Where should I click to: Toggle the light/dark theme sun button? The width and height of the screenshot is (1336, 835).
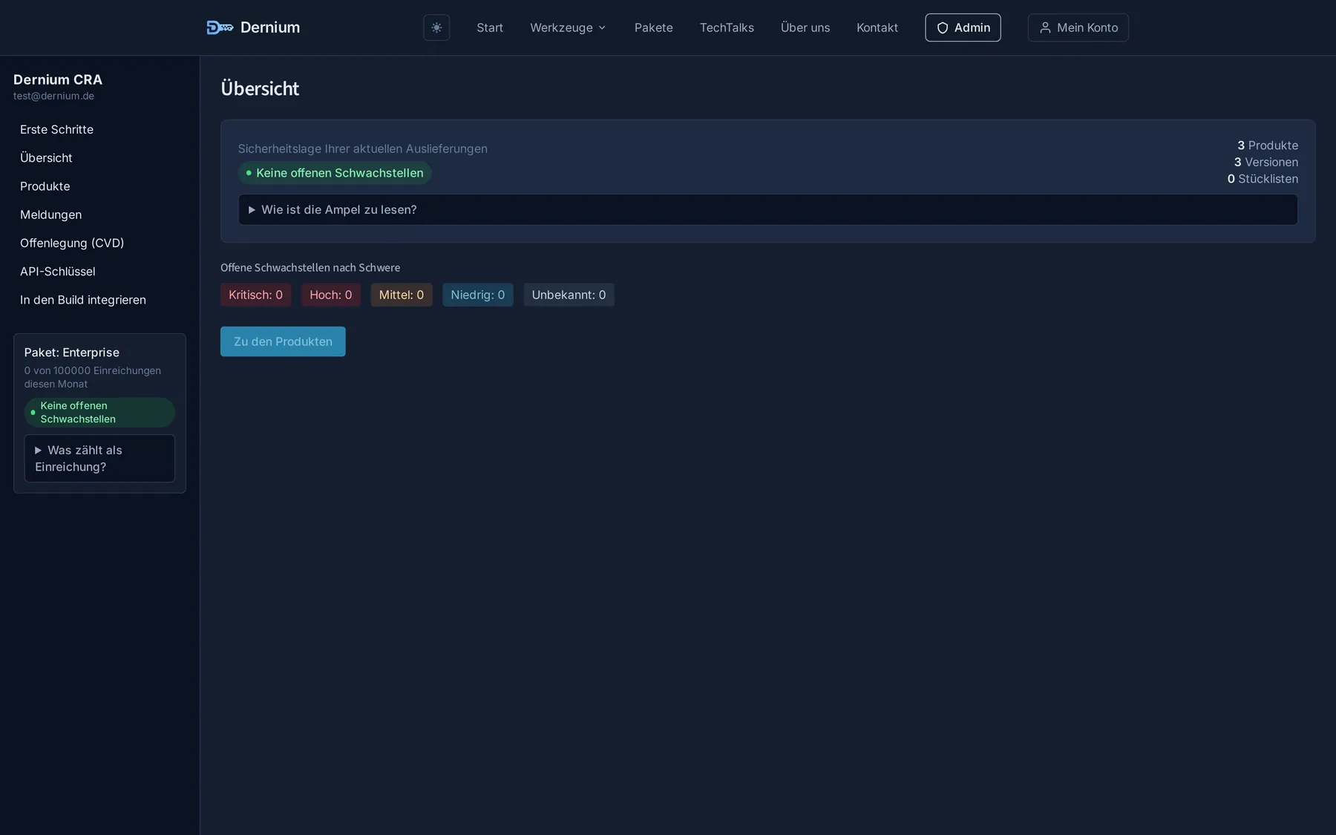pyautogui.click(x=436, y=27)
